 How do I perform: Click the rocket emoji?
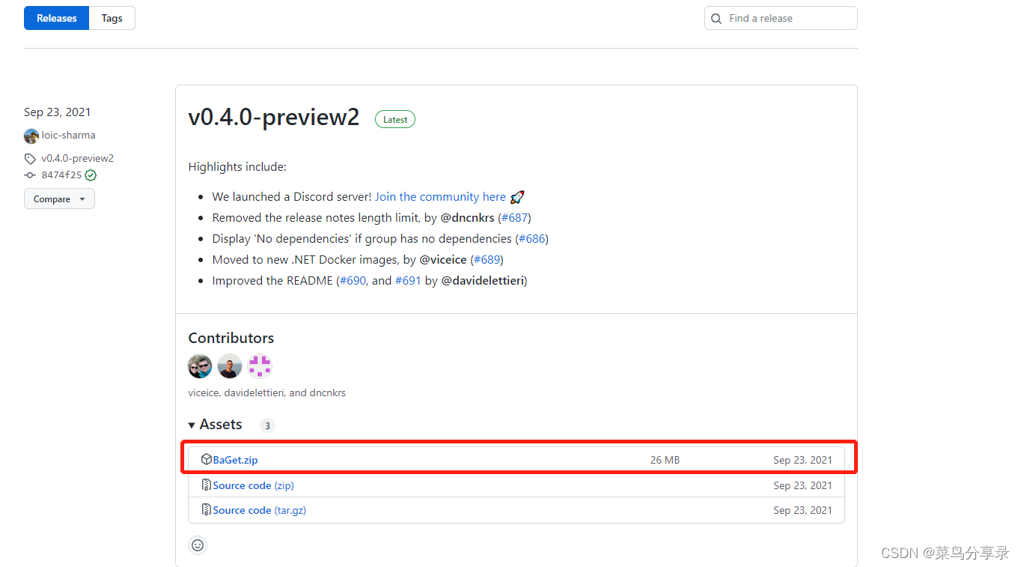click(x=517, y=197)
